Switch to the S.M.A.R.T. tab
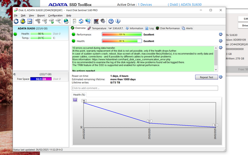 (115, 28)
